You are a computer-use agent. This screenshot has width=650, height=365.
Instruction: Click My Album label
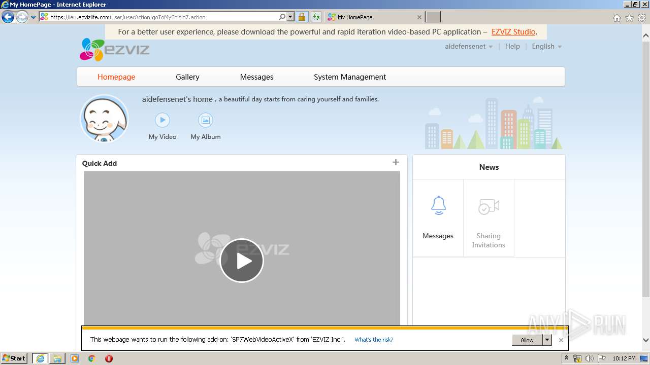click(206, 137)
